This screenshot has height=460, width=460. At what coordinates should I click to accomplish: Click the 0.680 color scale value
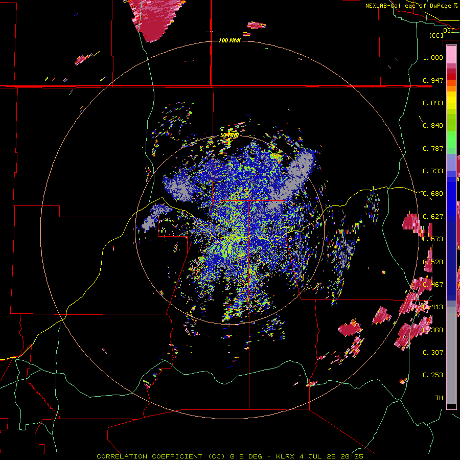point(433,194)
